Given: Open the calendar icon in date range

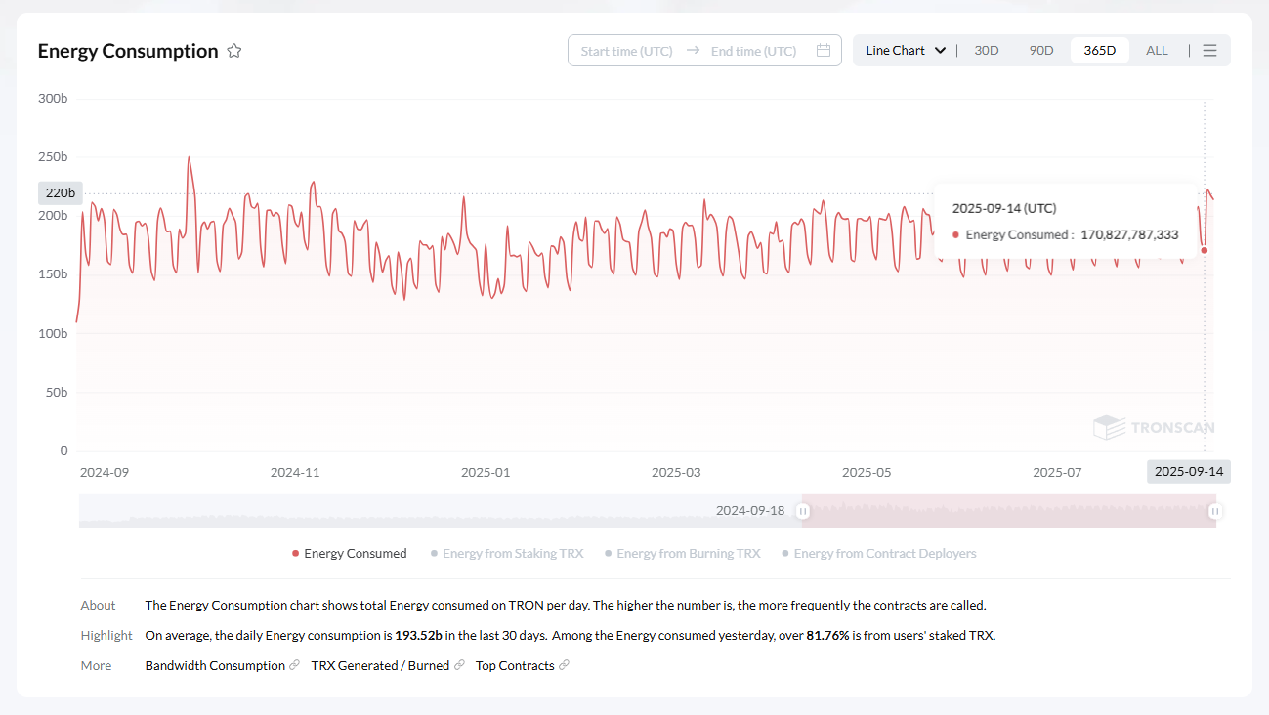Looking at the screenshot, I should pos(823,51).
